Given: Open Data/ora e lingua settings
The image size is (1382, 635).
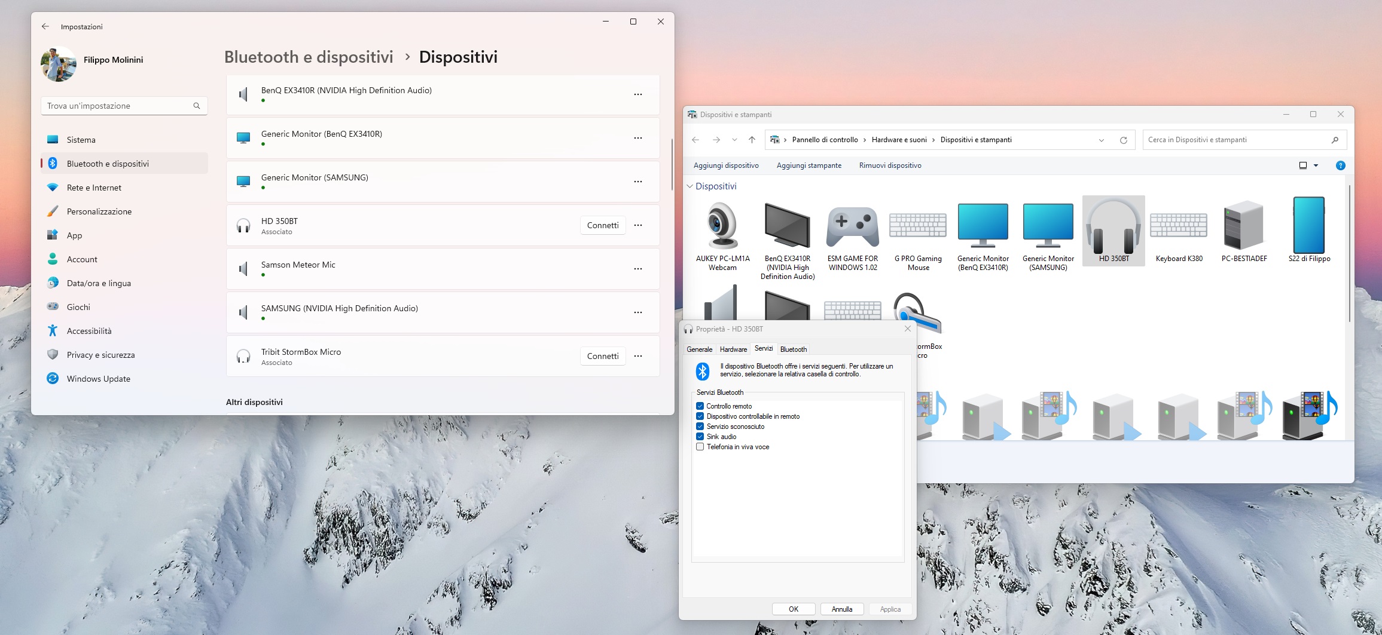Looking at the screenshot, I should pyautogui.click(x=124, y=283).
